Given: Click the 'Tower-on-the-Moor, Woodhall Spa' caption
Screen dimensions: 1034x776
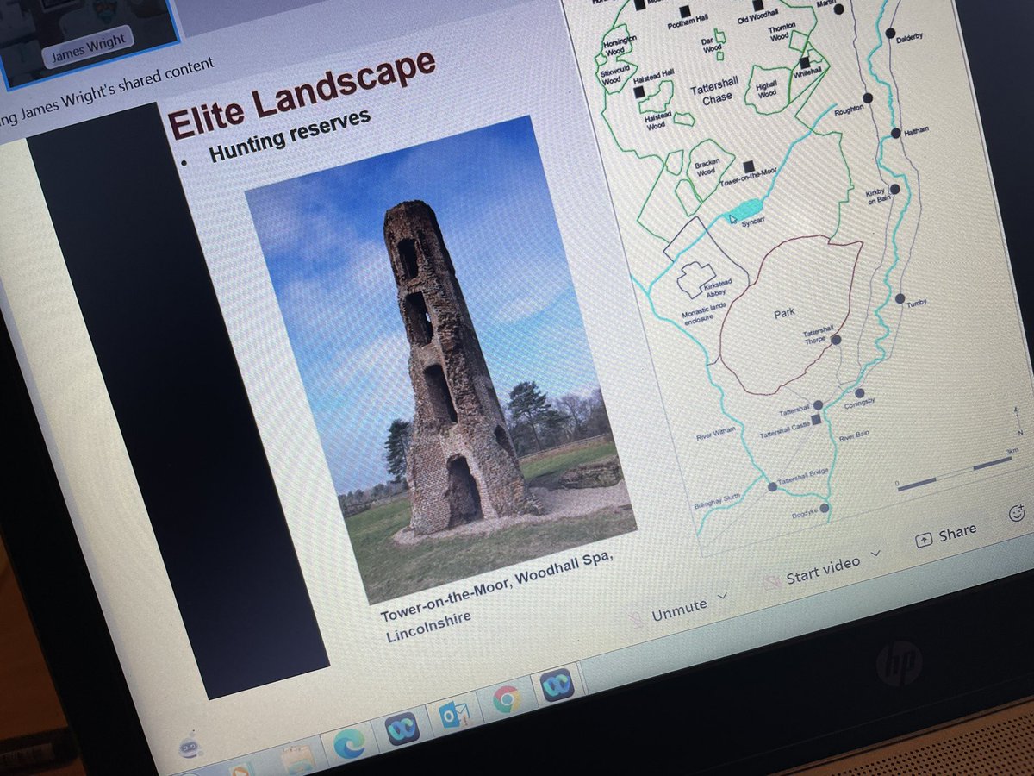Looking at the screenshot, I should coord(497,585).
